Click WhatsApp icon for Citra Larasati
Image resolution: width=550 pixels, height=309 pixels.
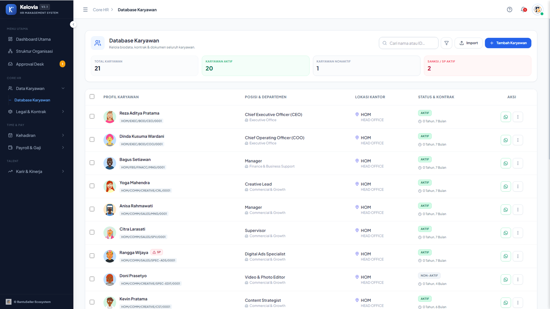coord(506,233)
